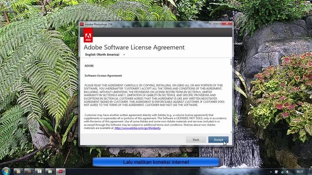The width and height of the screenshot is (312, 175).
Task: Open the folder explorer taskbar icon
Action: coord(50,172)
